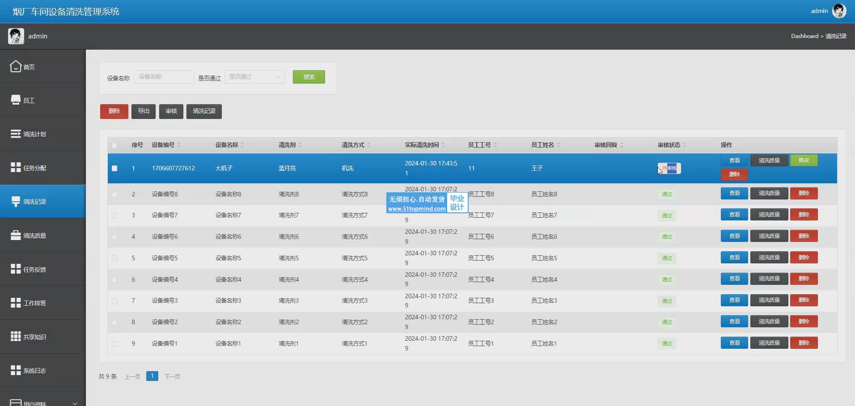855x406 pixels.
Task: Click page number 1 in pagination
Action: (x=152, y=376)
